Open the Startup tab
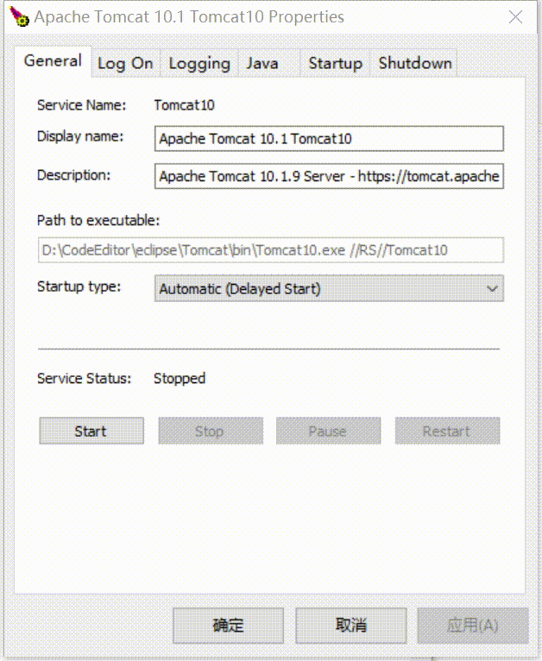 click(336, 63)
